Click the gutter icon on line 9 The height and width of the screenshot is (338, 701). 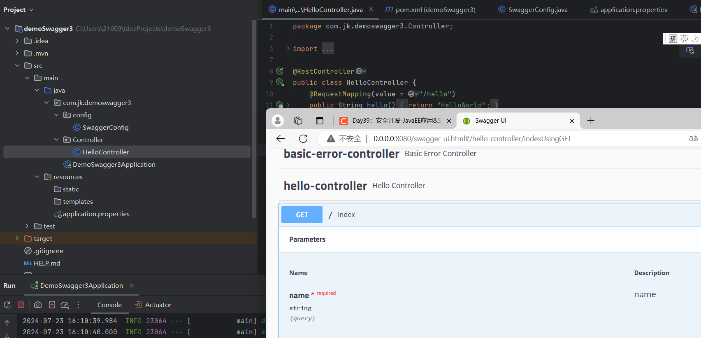point(280,82)
